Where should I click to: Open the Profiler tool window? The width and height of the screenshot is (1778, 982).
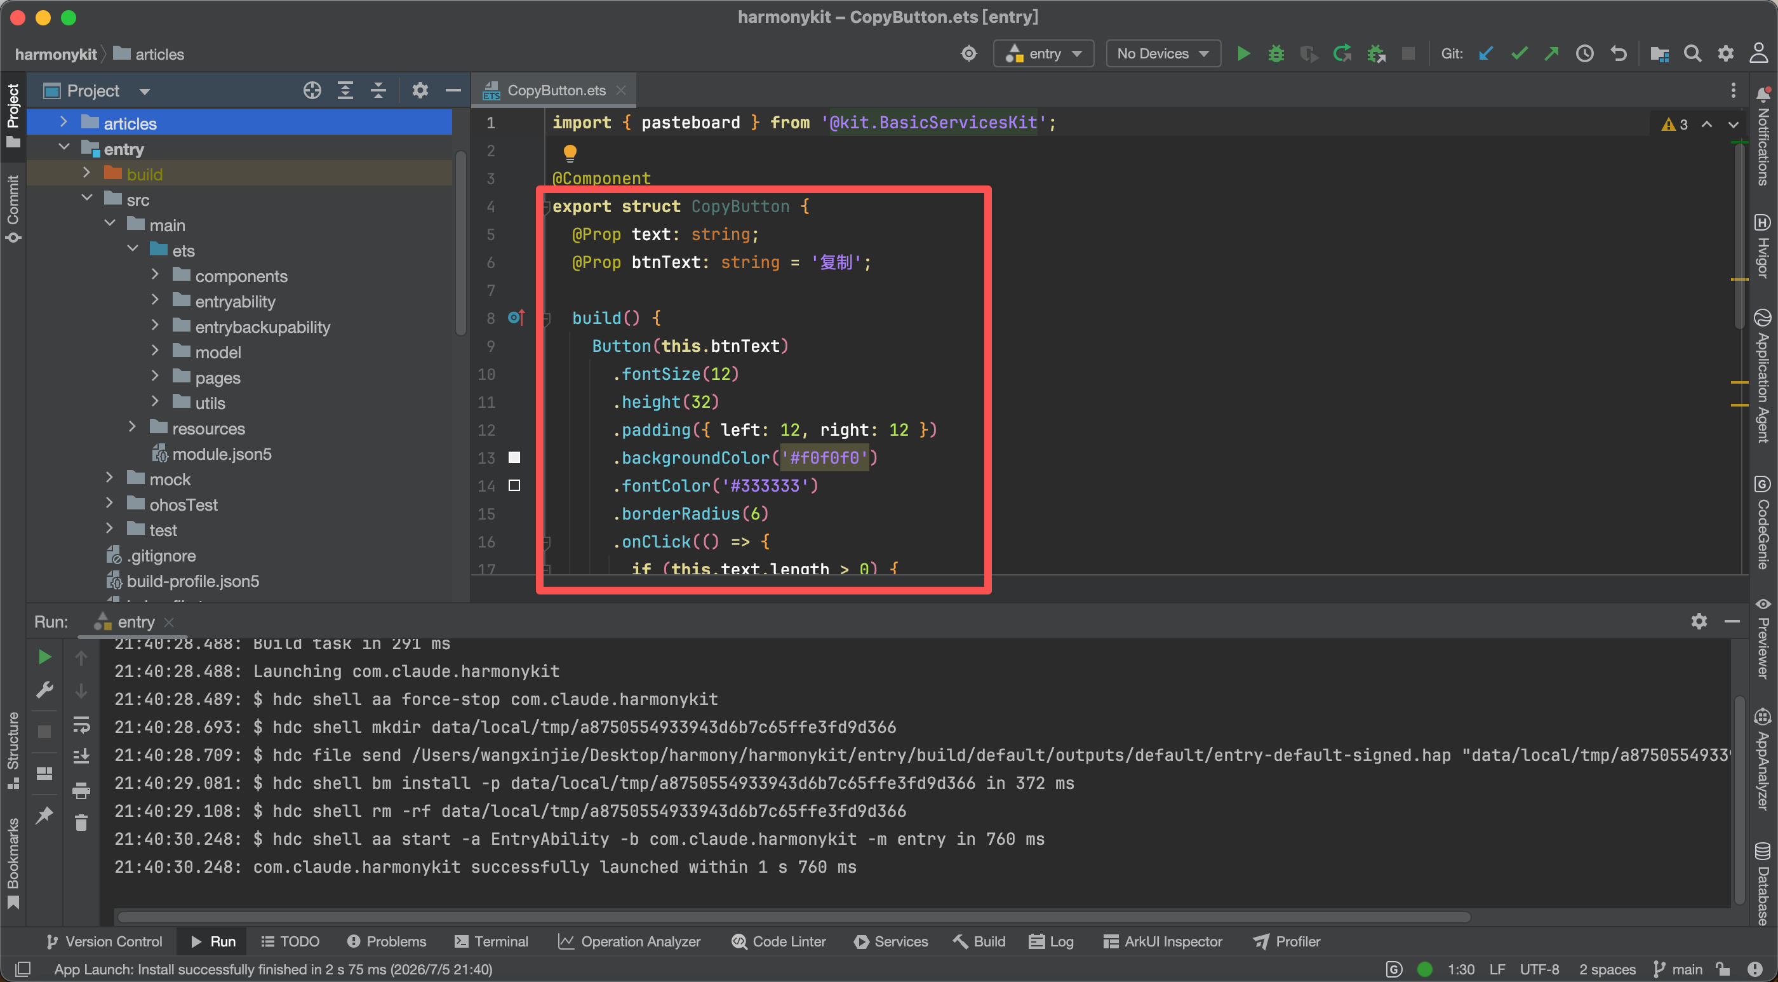(1287, 941)
